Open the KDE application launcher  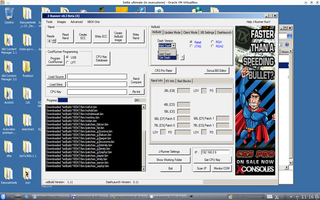point(3,197)
